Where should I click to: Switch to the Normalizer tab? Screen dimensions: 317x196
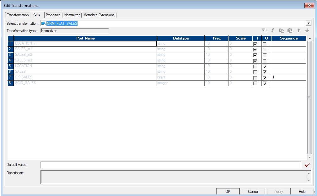coord(72,15)
